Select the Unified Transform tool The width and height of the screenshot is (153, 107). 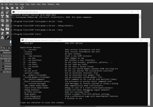pyautogui.click(x=7, y=16)
